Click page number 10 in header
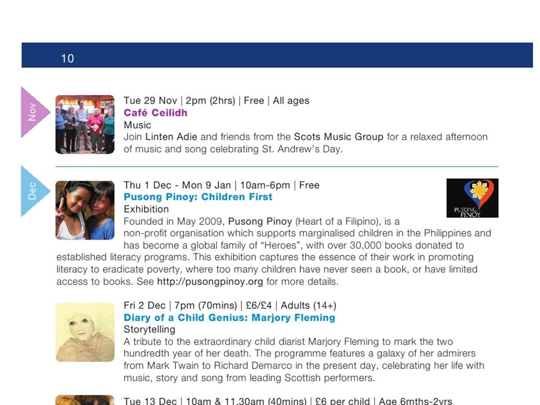This screenshot has height=405, width=540. pyautogui.click(x=67, y=58)
